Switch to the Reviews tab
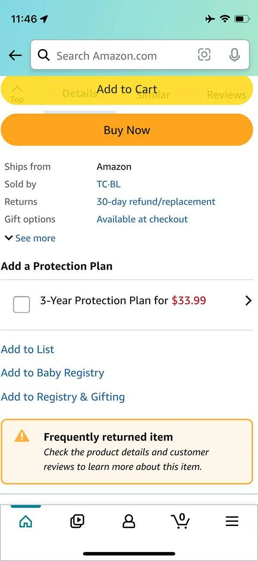Image resolution: width=258 pixels, height=561 pixels. click(227, 95)
